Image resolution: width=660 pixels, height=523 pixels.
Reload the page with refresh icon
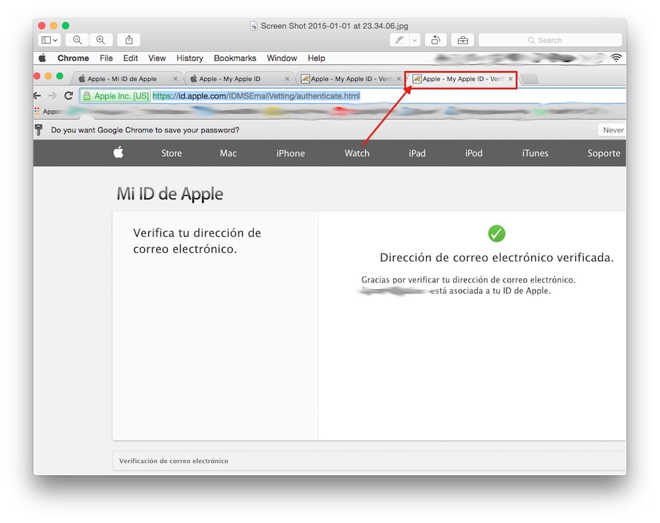(x=69, y=95)
